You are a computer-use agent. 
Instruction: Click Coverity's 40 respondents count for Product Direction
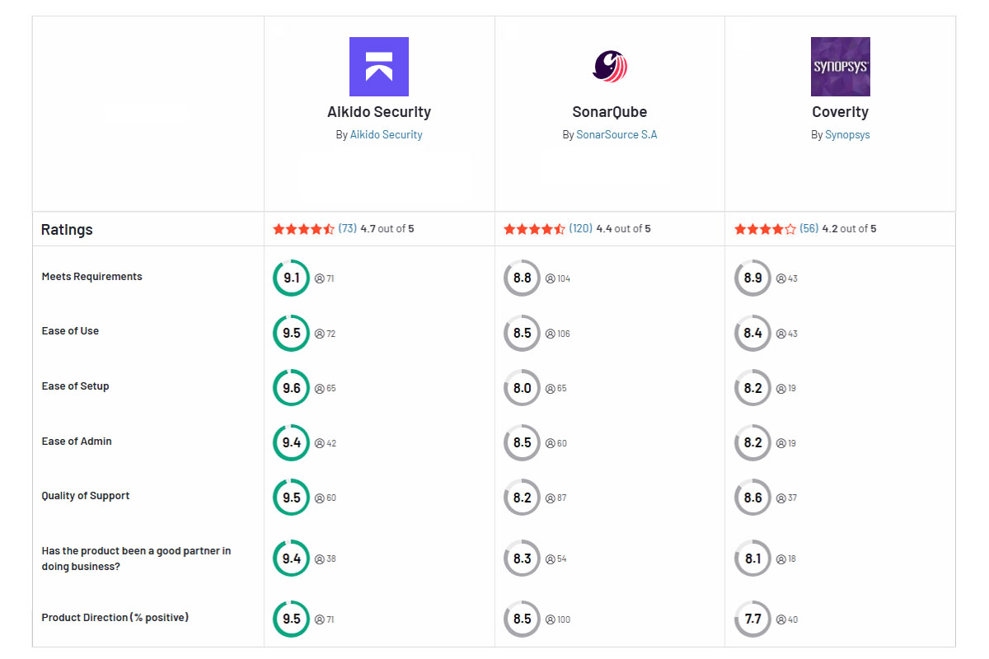click(x=787, y=619)
